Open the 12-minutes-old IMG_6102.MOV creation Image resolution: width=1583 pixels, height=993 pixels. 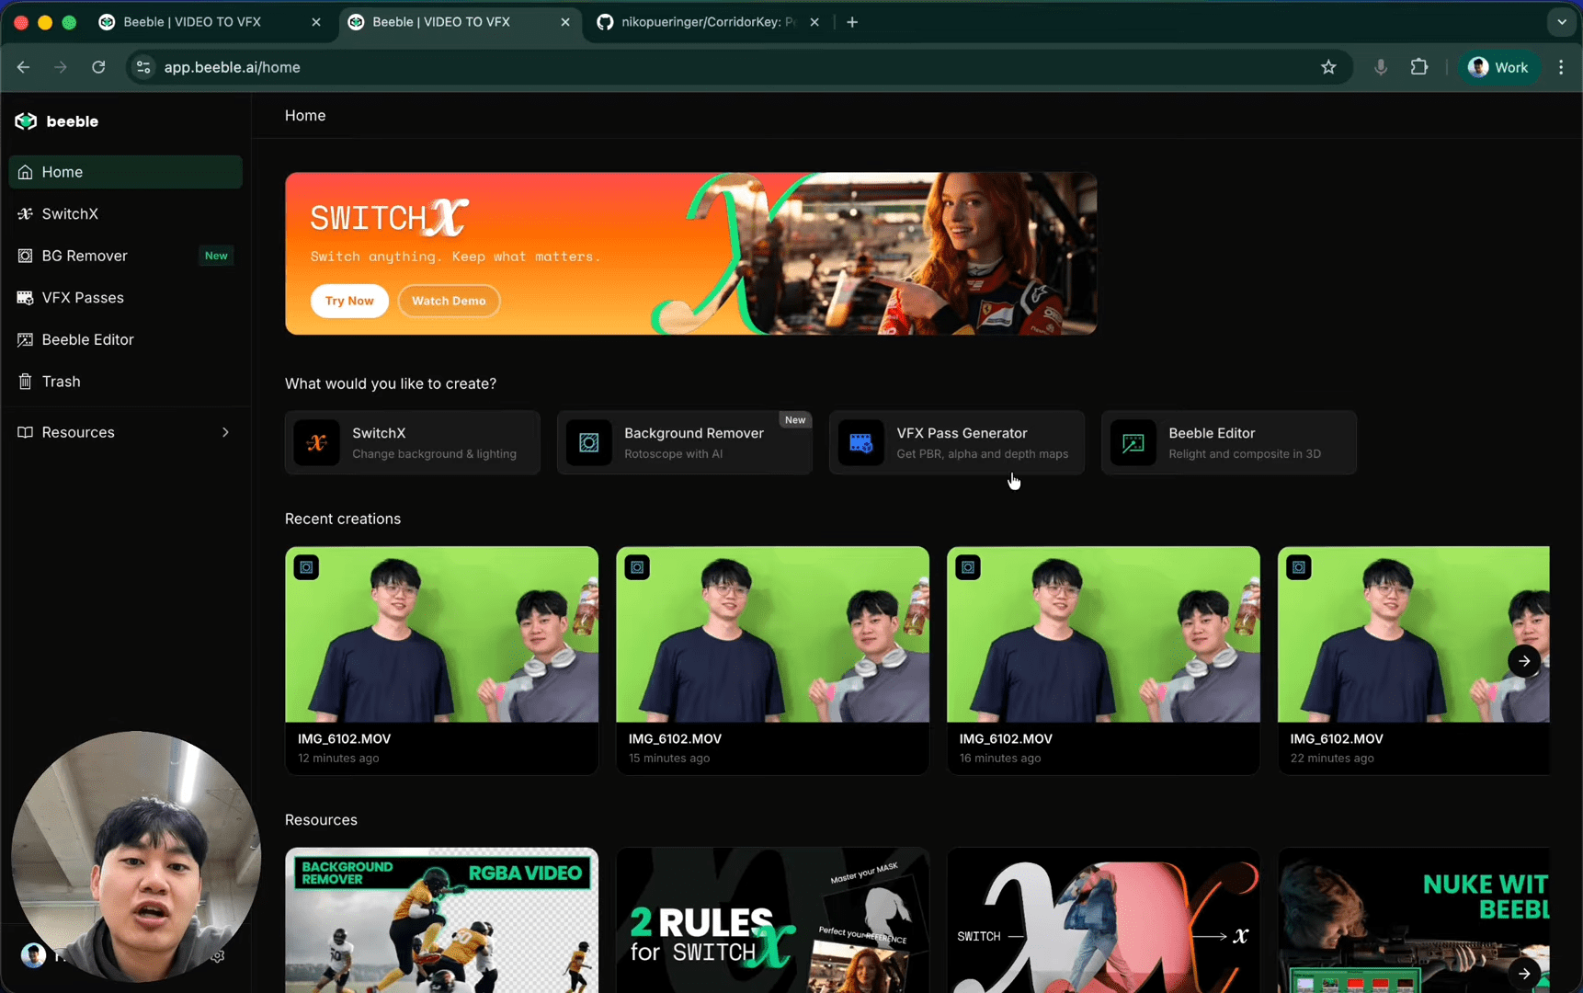pos(441,660)
